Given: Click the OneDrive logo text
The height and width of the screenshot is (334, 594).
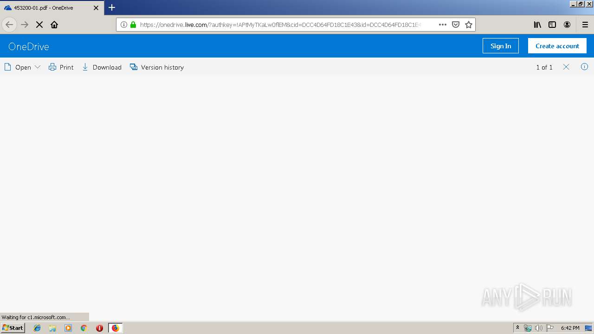Looking at the screenshot, I should click(29, 46).
